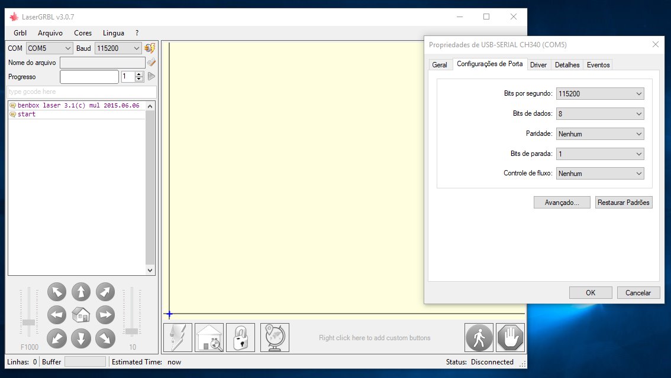Jog upward with the up arrow button
This screenshot has height=378, width=671.
coord(81,292)
